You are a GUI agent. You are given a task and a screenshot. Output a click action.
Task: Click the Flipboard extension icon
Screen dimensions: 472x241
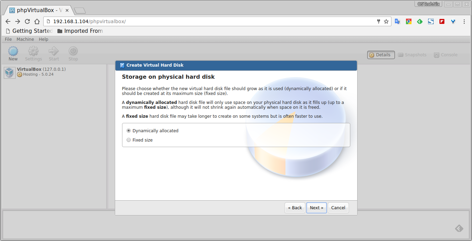tap(442, 21)
